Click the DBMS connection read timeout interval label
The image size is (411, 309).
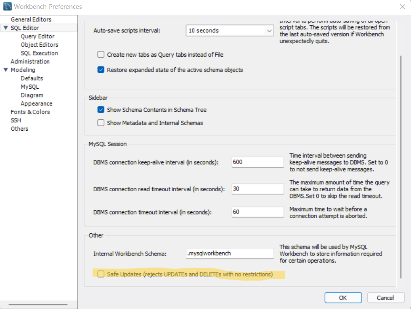[159, 189]
